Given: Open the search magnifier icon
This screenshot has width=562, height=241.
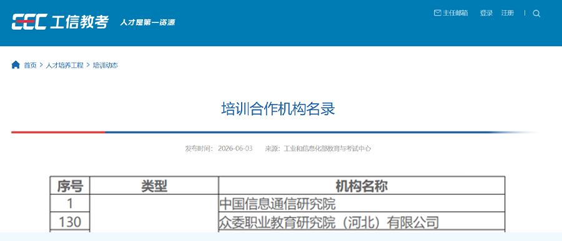Looking at the screenshot, I should tap(536, 14).
